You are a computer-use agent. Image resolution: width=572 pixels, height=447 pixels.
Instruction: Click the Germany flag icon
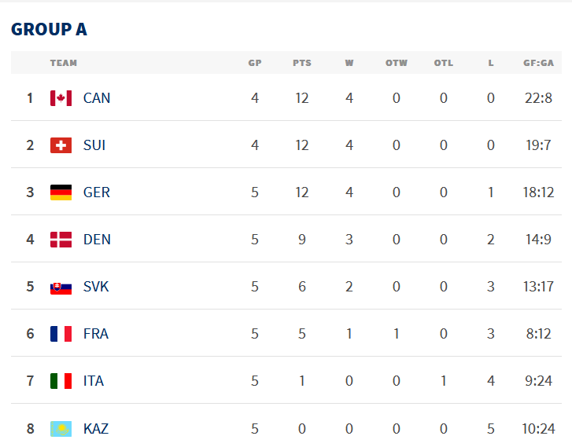(x=61, y=192)
